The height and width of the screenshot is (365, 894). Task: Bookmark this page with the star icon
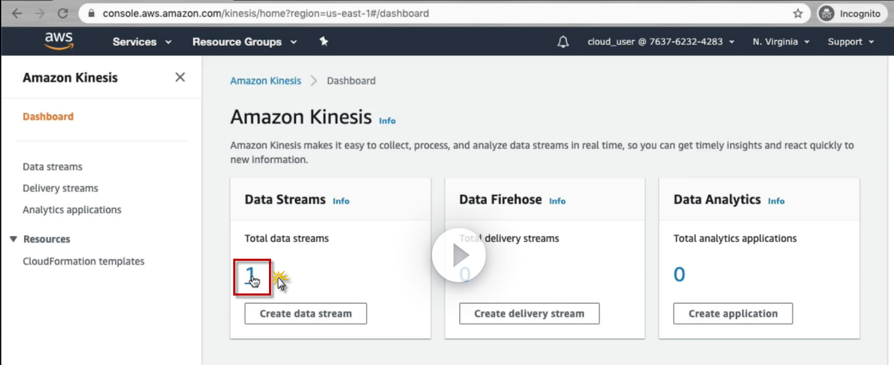[798, 13]
